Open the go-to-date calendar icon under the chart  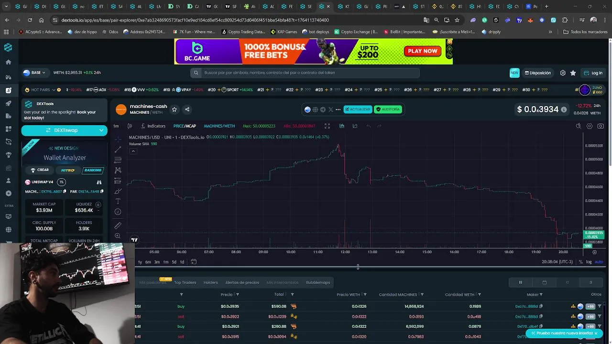194,262
